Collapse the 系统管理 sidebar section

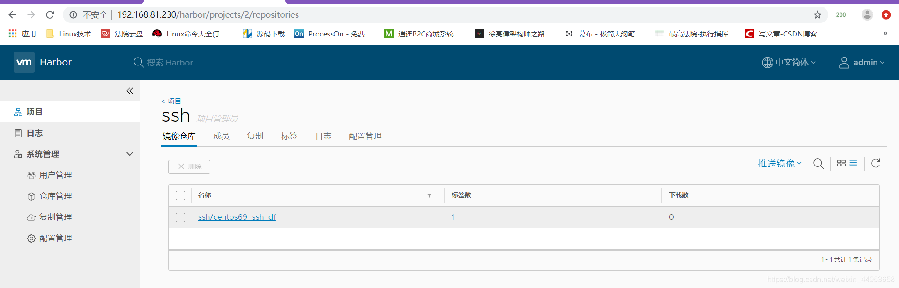(x=130, y=154)
